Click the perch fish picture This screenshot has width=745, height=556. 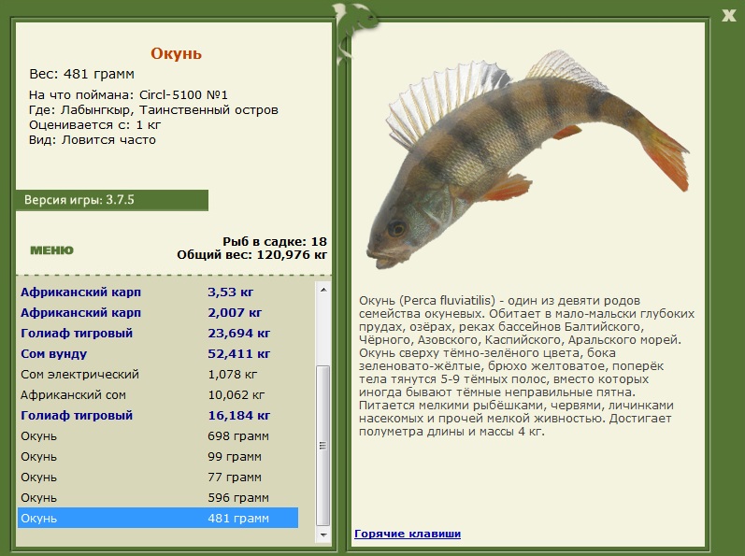(x=527, y=159)
